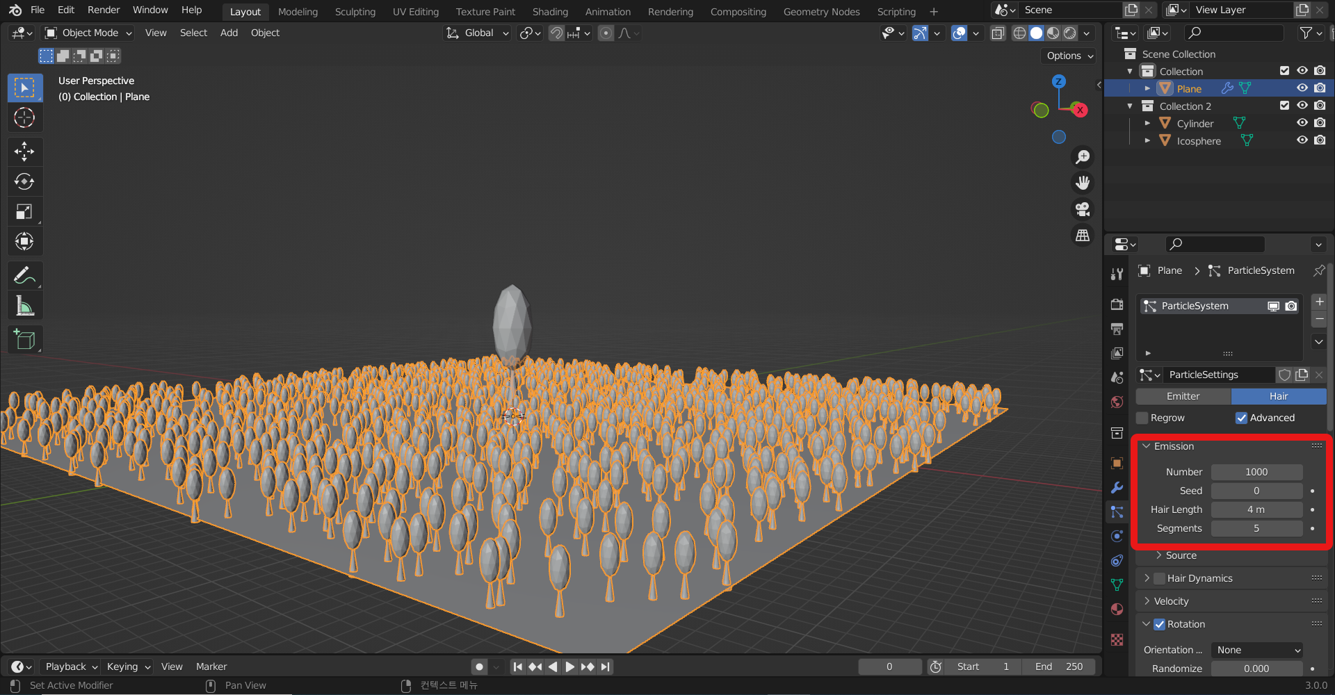
Task: Open the Tool properties tab
Action: [1117, 274]
